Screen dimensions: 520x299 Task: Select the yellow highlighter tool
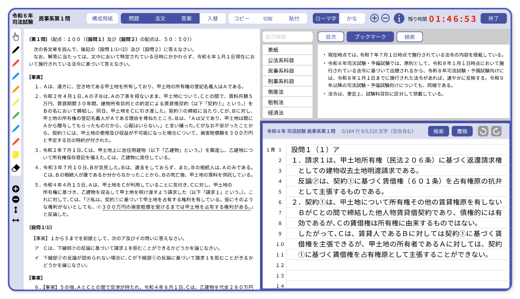16,102
